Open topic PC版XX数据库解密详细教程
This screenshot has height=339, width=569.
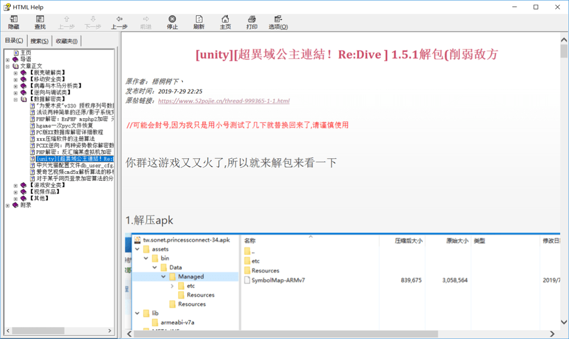[70, 132]
